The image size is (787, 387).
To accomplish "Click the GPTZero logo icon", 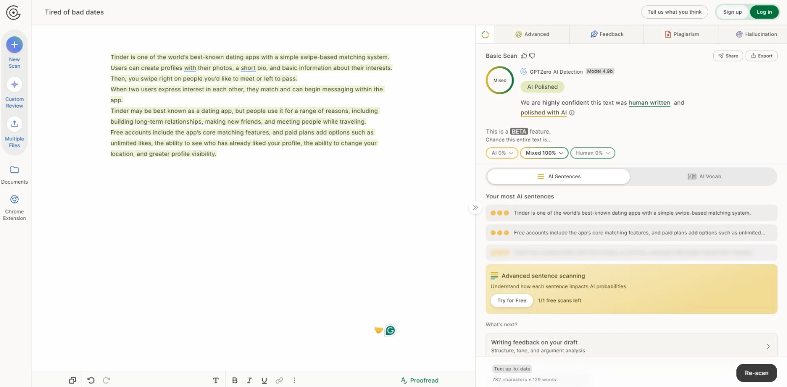I will tap(13, 13).
